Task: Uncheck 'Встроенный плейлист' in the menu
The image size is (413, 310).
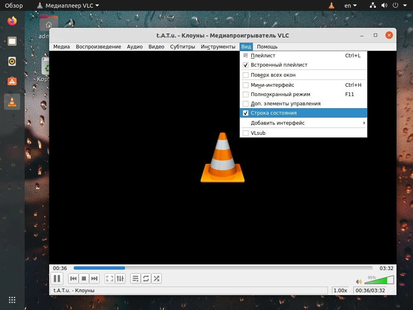Action: click(x=246, y=65)
